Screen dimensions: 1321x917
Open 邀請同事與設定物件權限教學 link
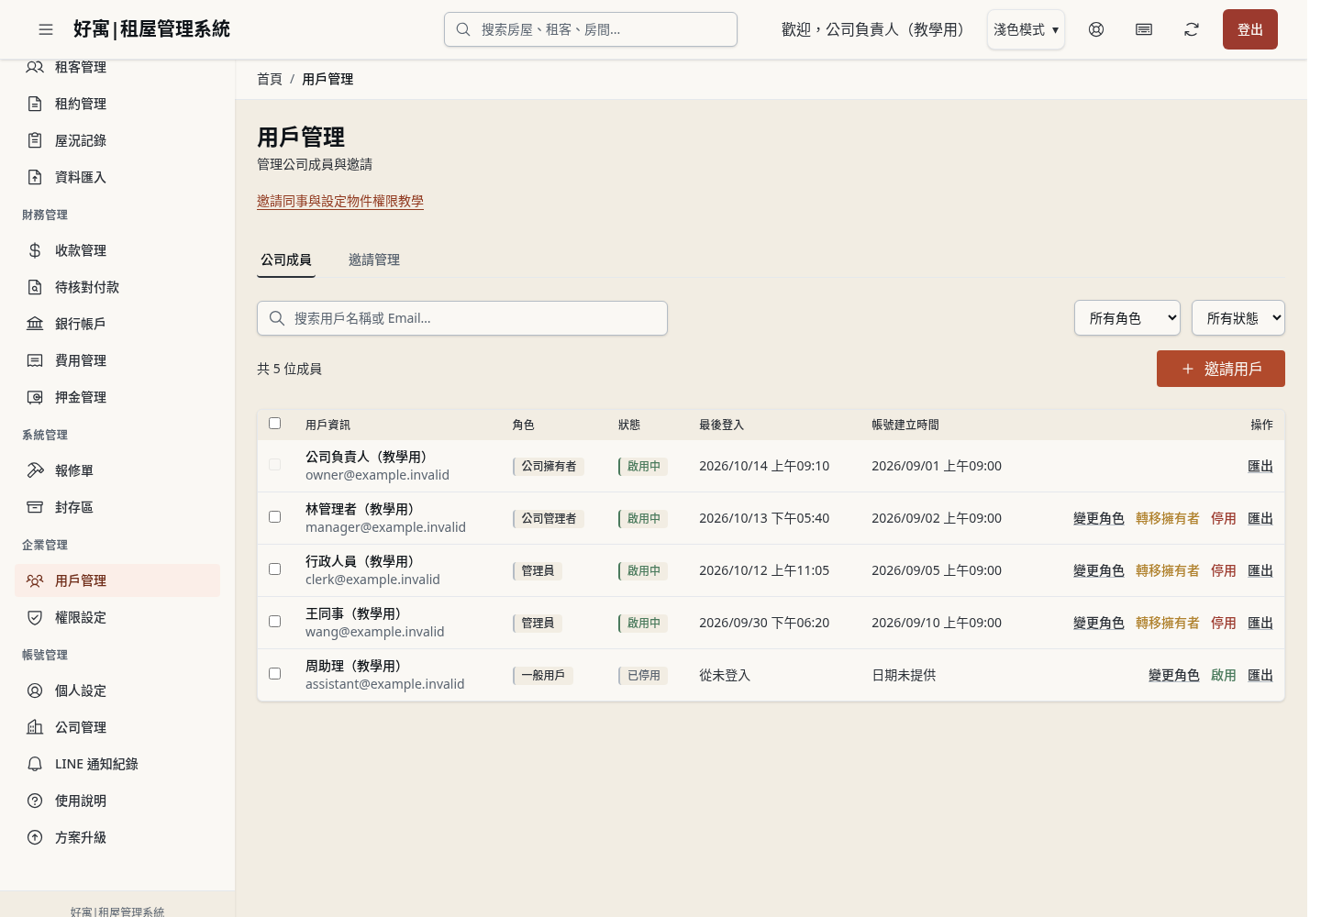[340, 201]
